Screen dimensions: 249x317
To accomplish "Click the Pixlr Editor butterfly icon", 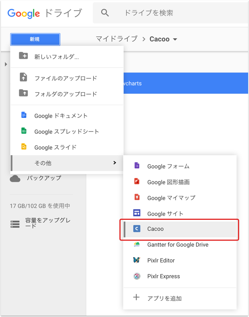I will [x=137, y=260].
